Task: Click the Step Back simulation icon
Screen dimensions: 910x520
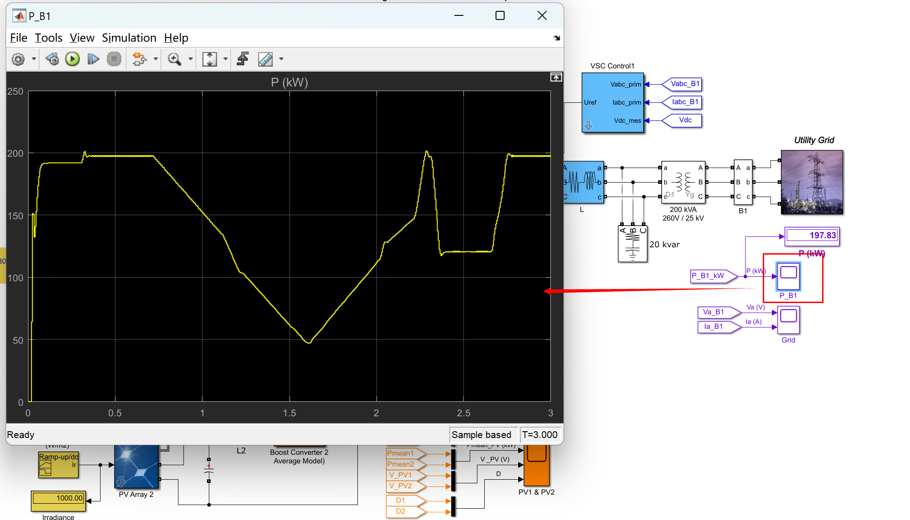Action: (x=53, y=59)
